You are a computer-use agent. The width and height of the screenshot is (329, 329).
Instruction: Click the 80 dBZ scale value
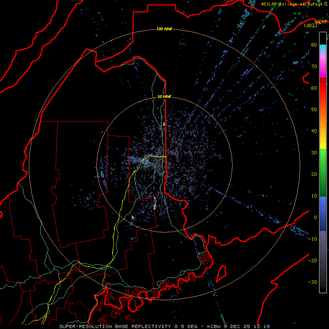click(x=314, y=45)
